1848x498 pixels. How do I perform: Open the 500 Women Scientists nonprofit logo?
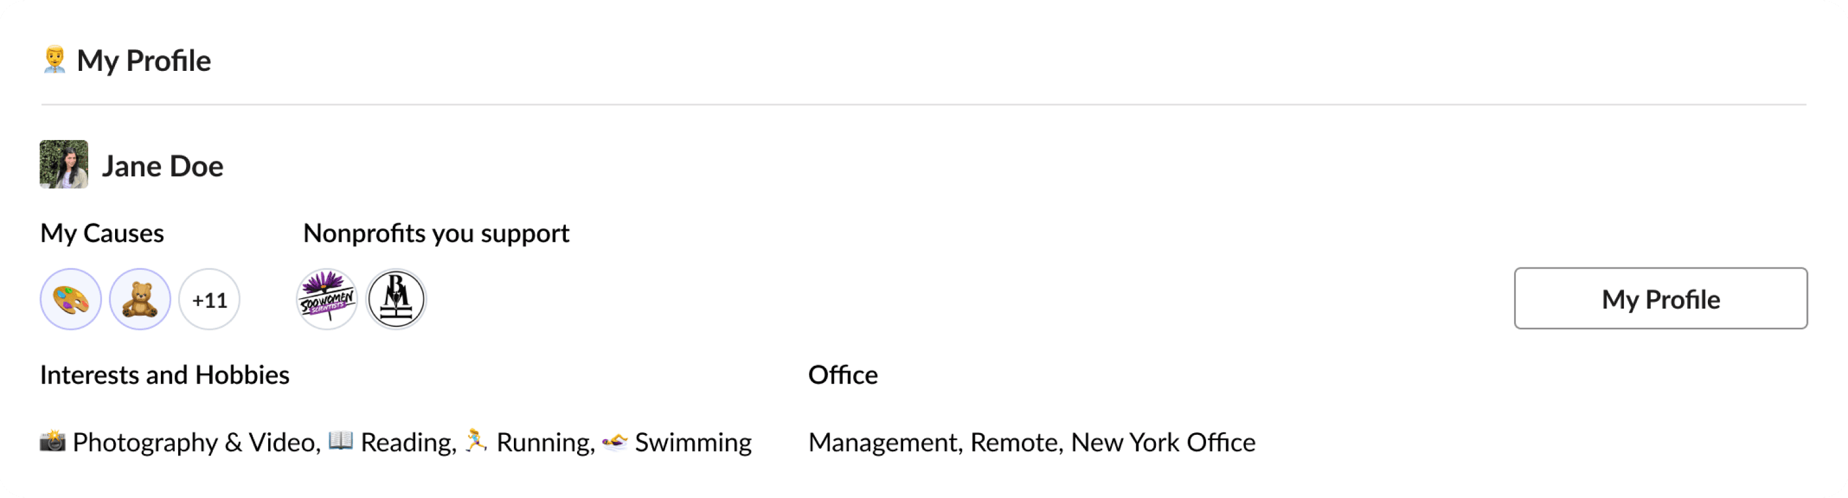(327, 300)
